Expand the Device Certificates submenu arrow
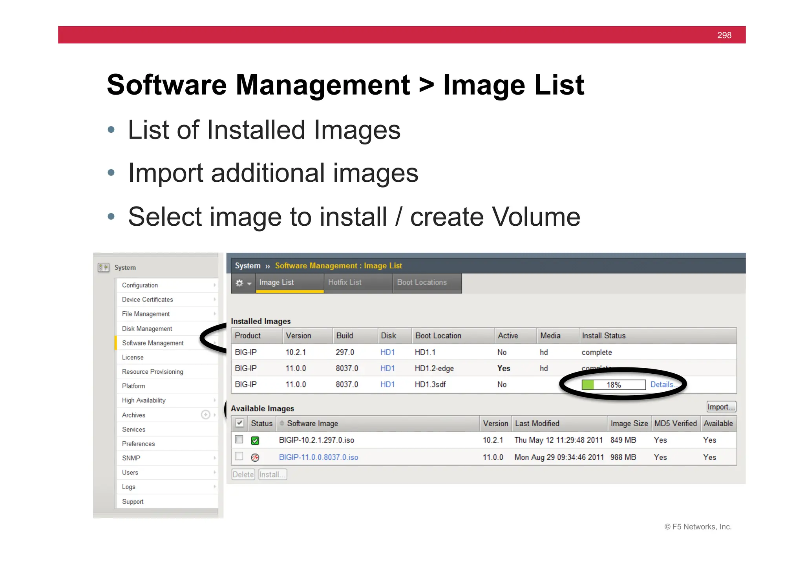This screenshot has height=568, width=804. [215, 300]
